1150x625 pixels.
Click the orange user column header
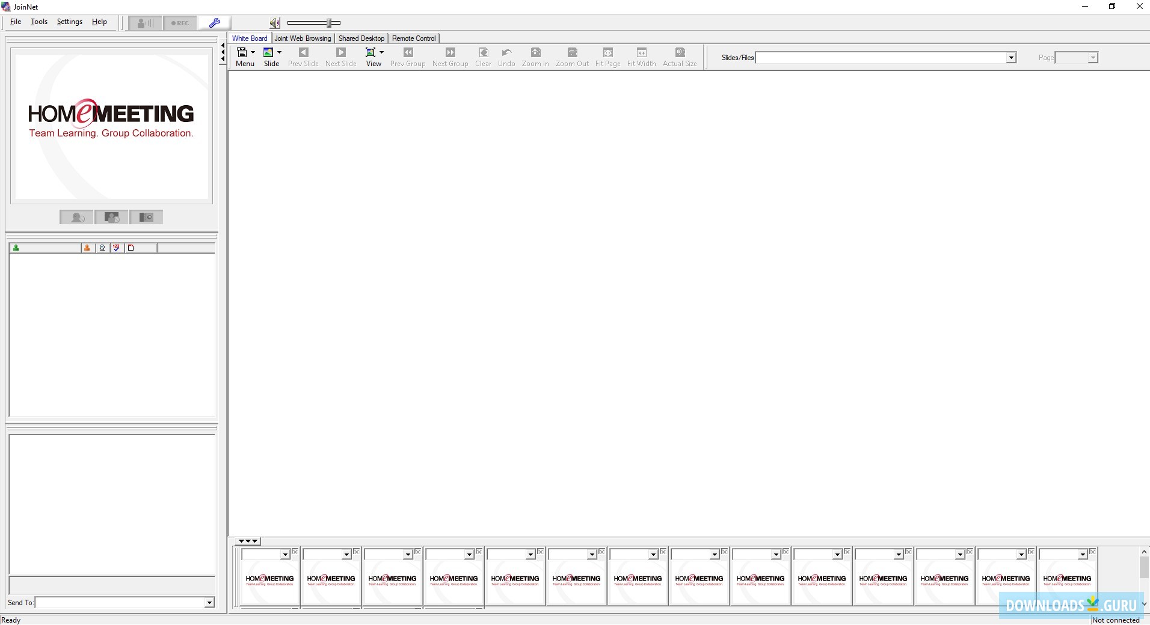coord(88,248)
